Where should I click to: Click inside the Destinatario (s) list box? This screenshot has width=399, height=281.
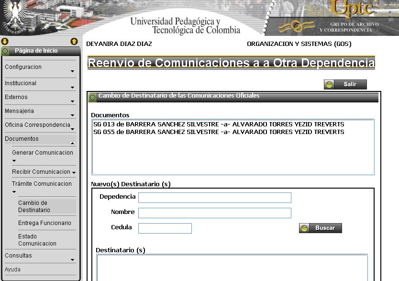click(232, 267)
